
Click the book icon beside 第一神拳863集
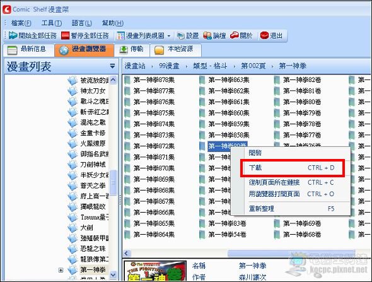coord(202,80)
